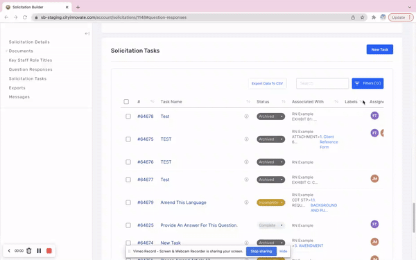The width and height of the screenshot is (416, 260).
Task: Check the box for task #64625
Action: click(x=128, y=225)
